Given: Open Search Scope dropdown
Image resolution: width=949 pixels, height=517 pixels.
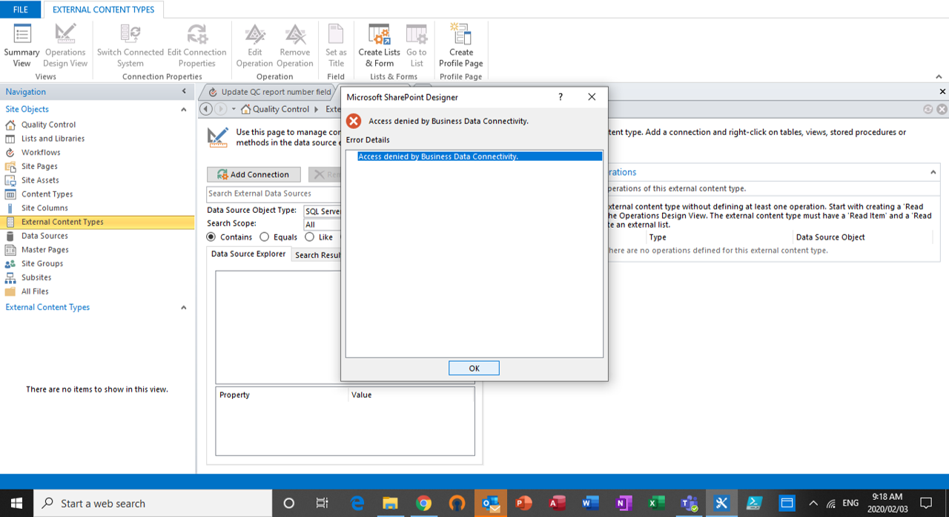Looking at the screenshot, I should click(x=323, y=224).
